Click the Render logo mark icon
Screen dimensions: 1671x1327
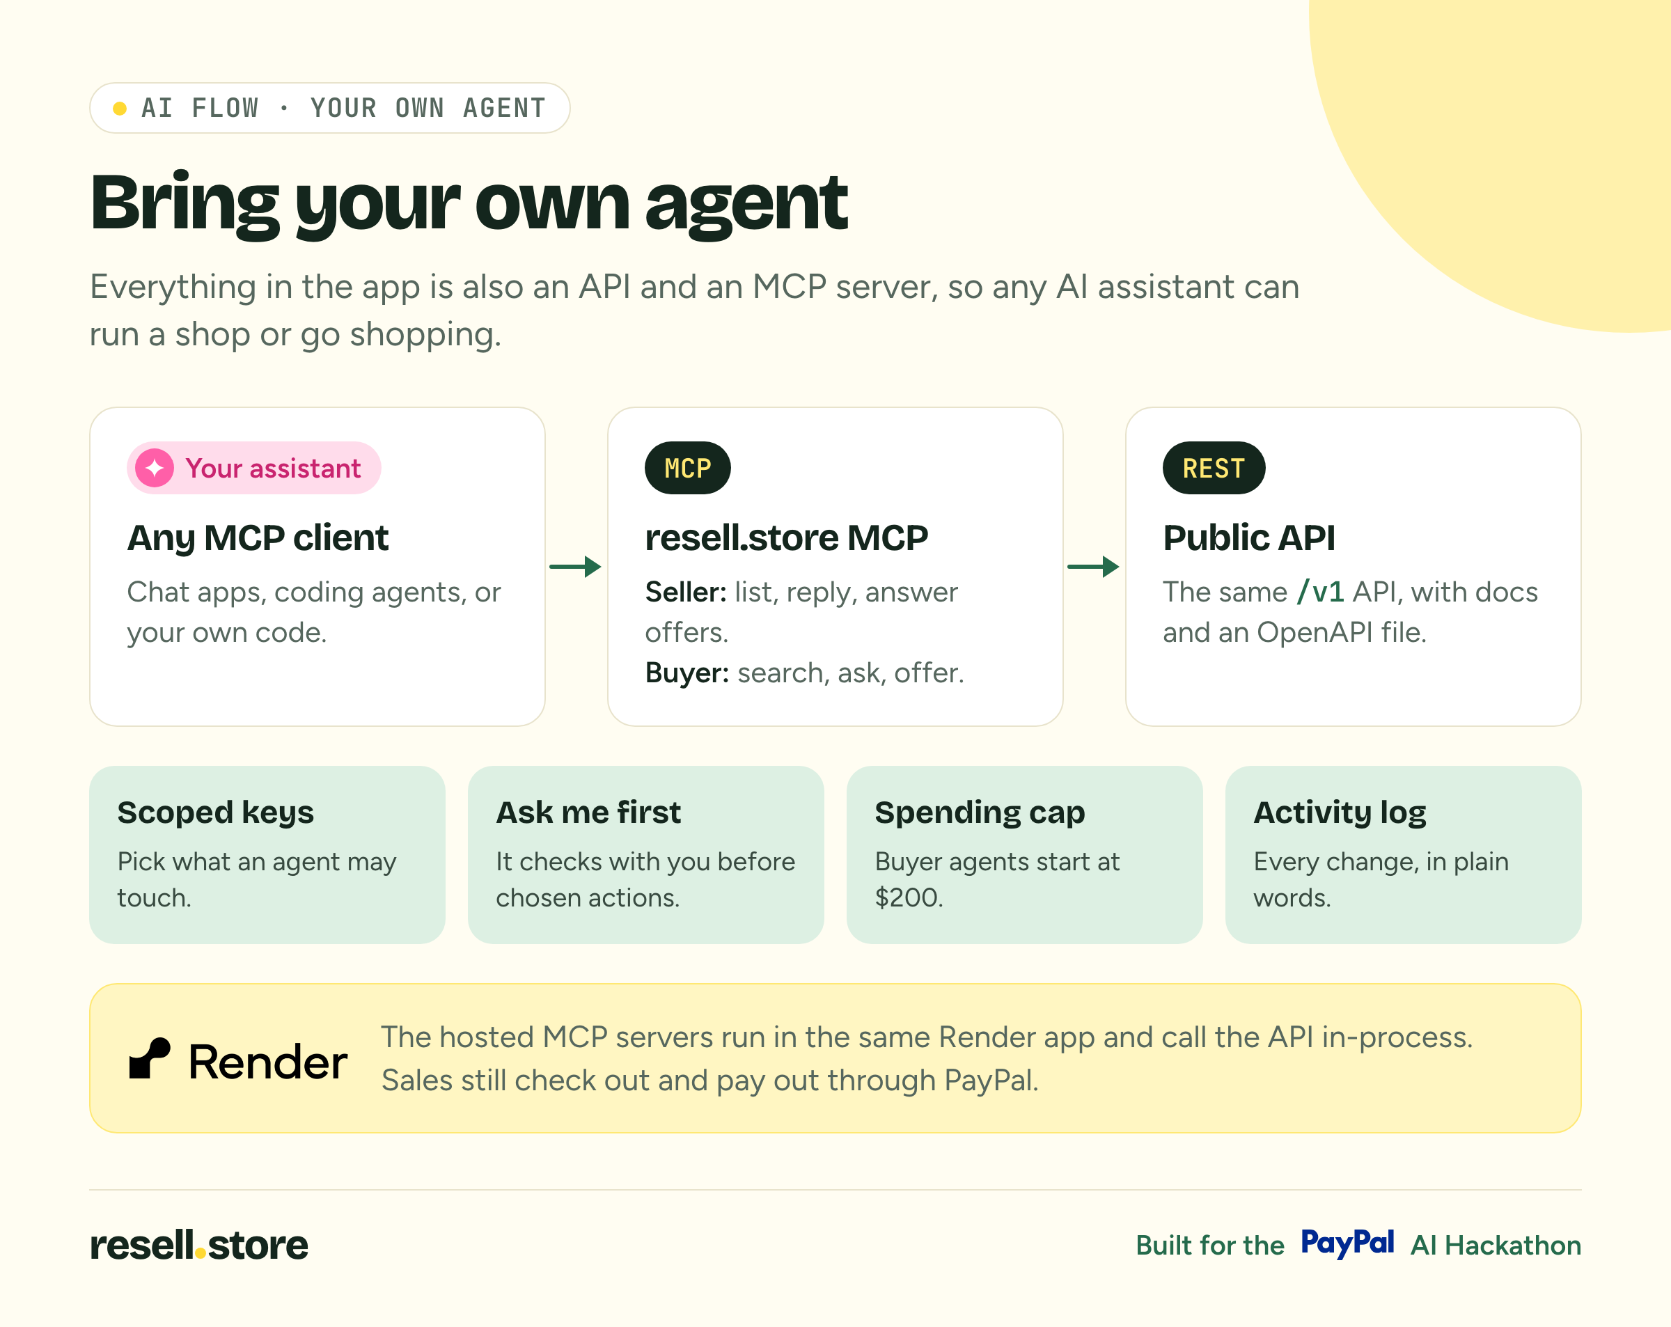click(x=150, y=1058)
